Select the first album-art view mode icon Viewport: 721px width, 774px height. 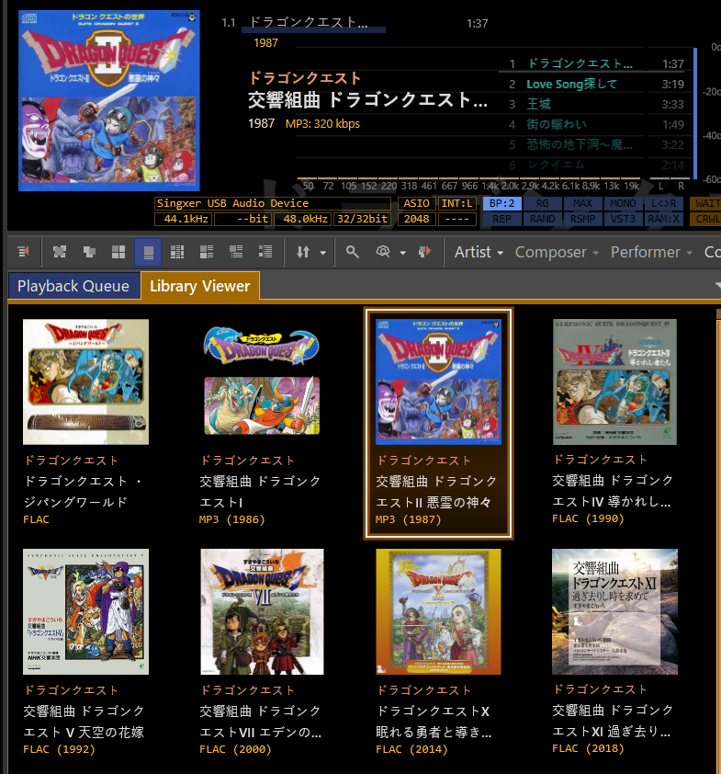60,252
